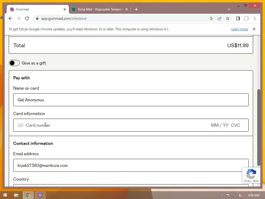Minimize the Chrome window
The height and width of the screenshot is (199, 265).
[238, 6]
